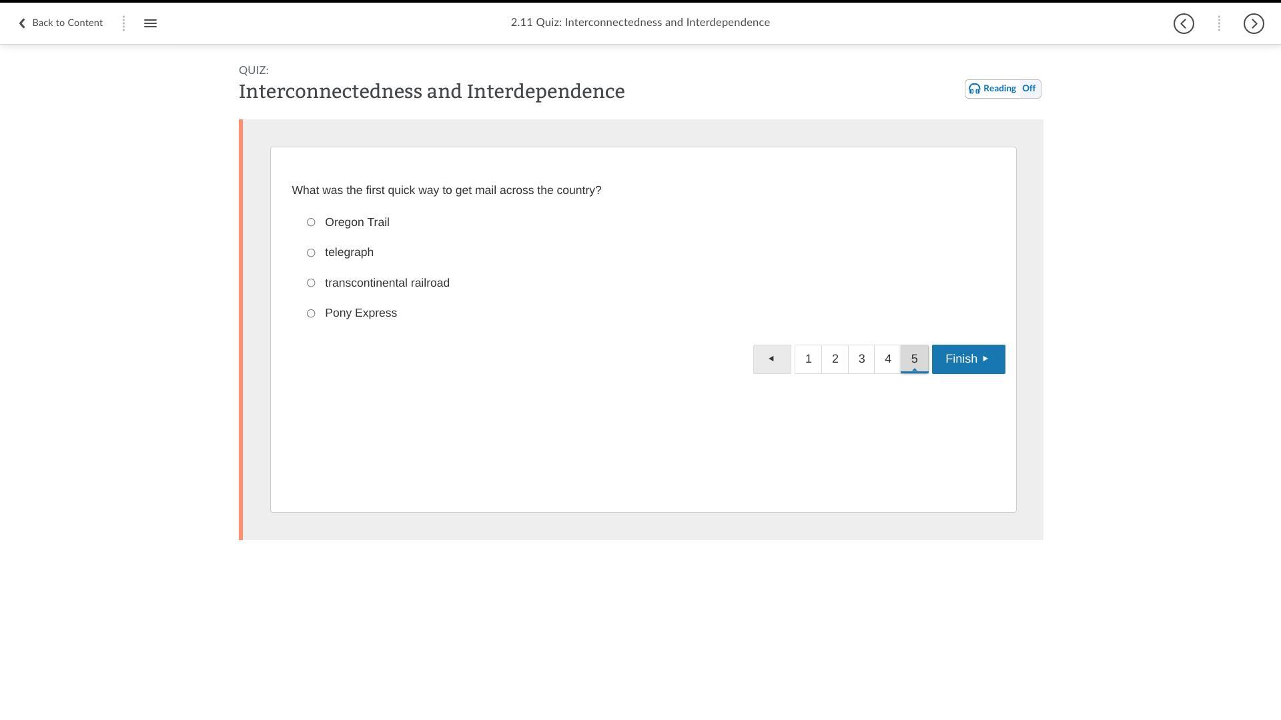Image resolution: width=1281 pixels, height=720 pixels.
Task: Select the Oregon Trail radio button
Action: [310, 221]
